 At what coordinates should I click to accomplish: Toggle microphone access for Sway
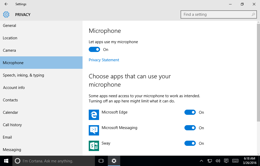pyautogui.click(x=190, y=144)
